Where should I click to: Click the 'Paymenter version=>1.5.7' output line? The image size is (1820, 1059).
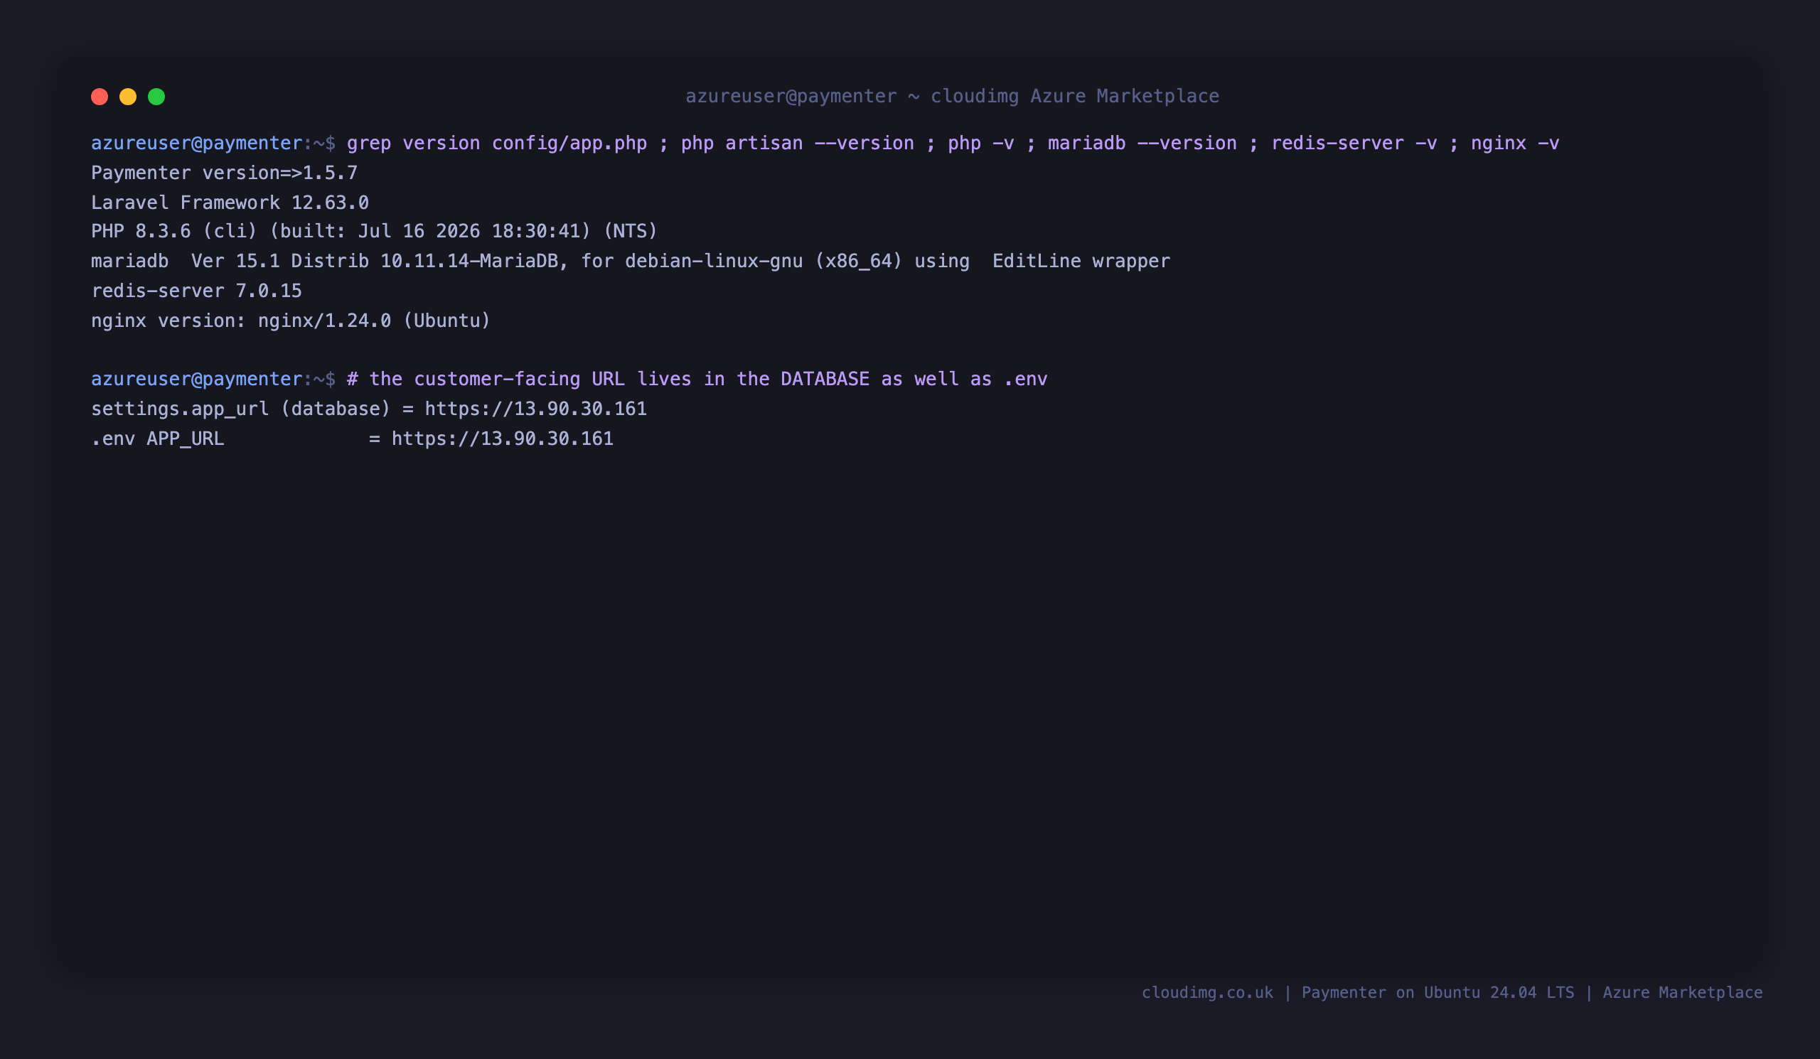[224, 173]
